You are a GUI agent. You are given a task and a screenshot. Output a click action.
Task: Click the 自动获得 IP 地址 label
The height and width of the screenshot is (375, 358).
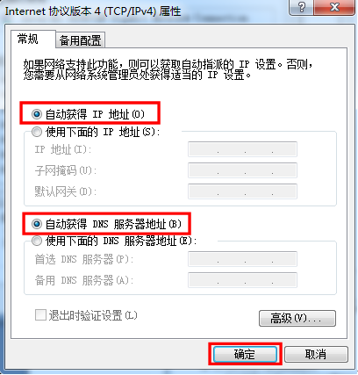[95, 114]
